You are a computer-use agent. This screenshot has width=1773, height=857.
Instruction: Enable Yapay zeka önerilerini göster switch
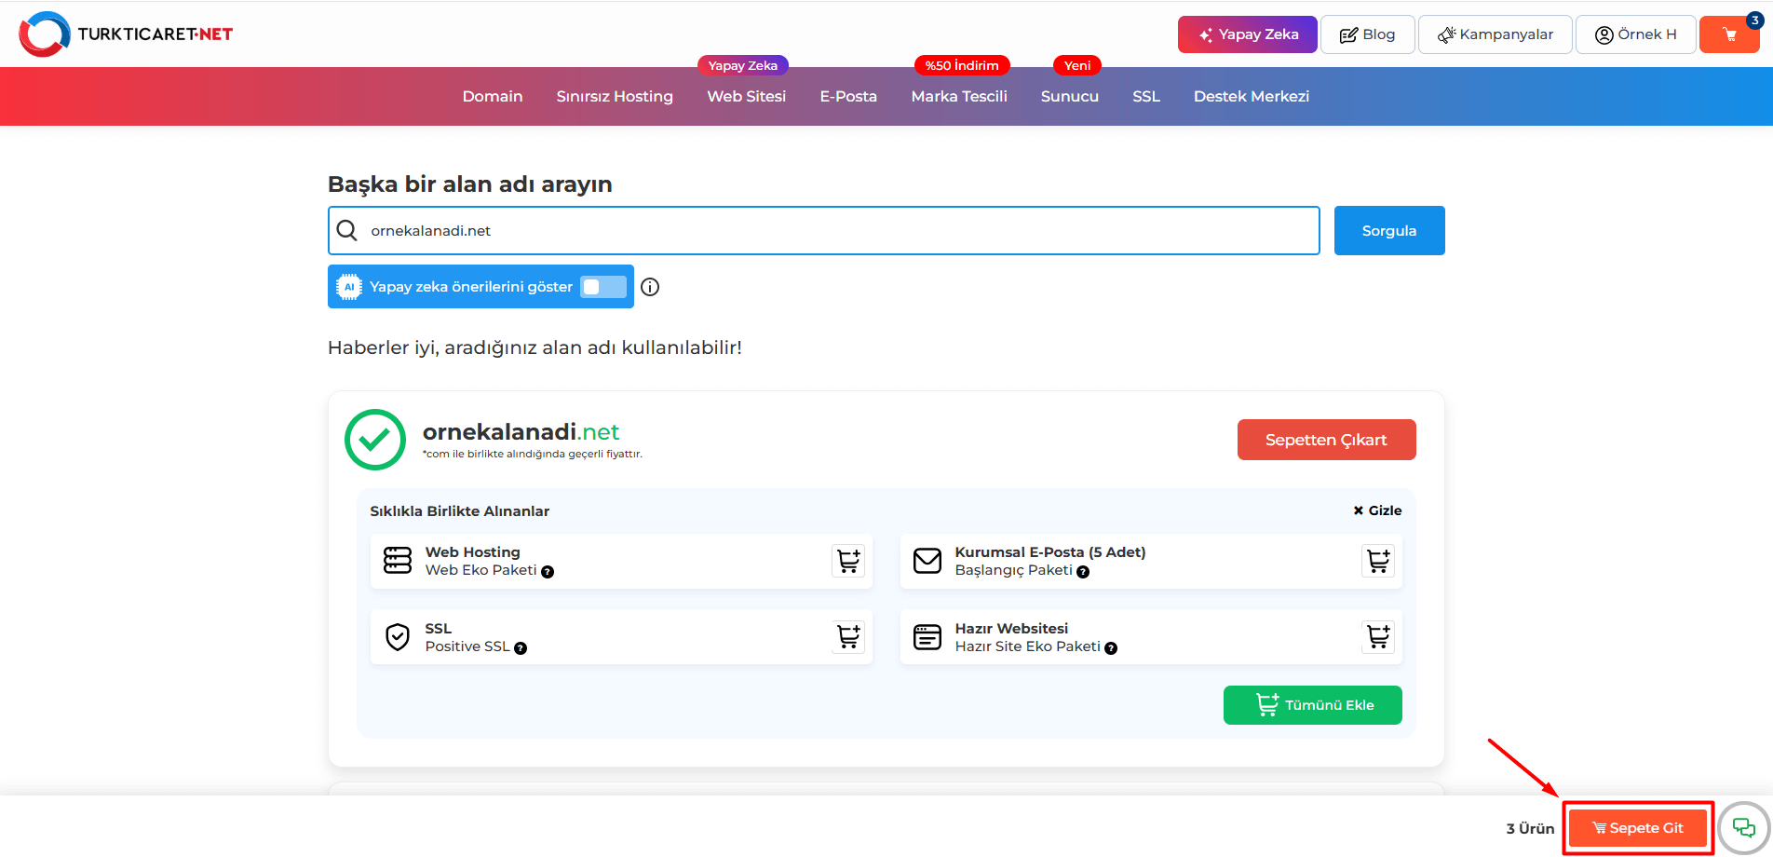[602, 287]
